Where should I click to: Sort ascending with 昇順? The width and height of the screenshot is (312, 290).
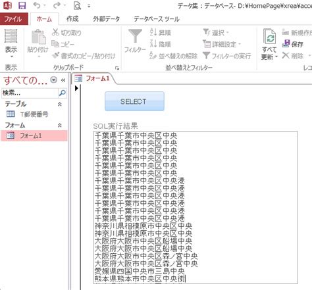[160, 33]
